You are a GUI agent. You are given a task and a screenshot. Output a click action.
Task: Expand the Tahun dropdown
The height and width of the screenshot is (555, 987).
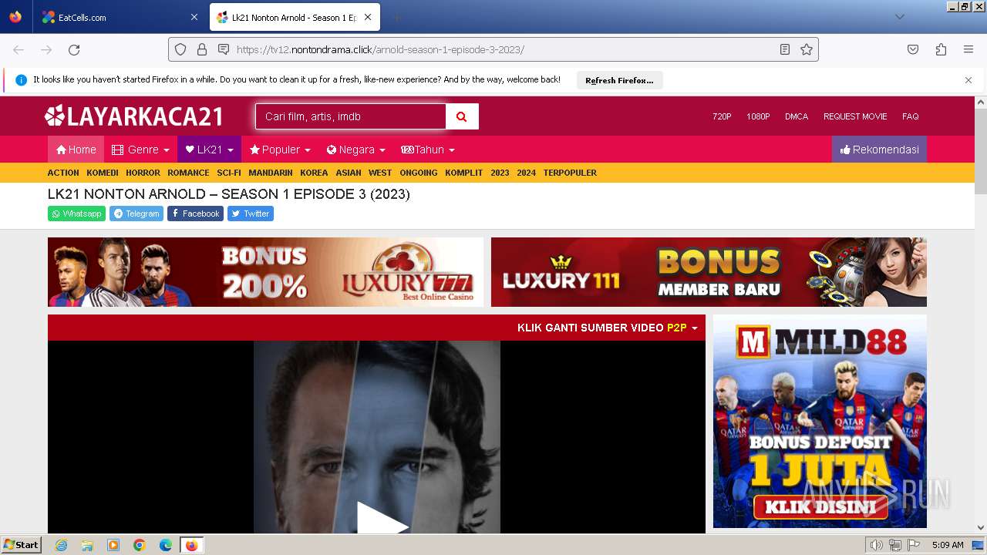coord(427,150)
